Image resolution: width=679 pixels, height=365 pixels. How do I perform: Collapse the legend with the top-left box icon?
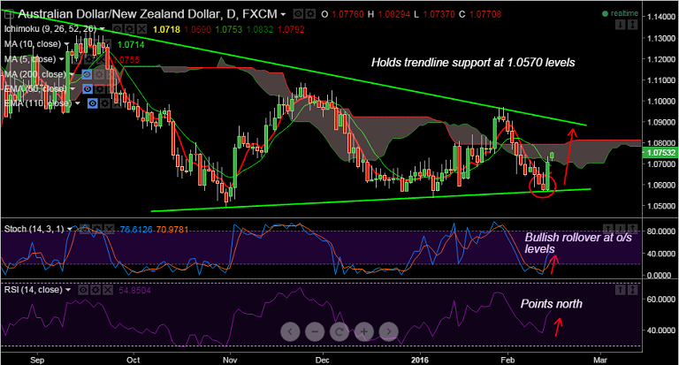[8, 14]
